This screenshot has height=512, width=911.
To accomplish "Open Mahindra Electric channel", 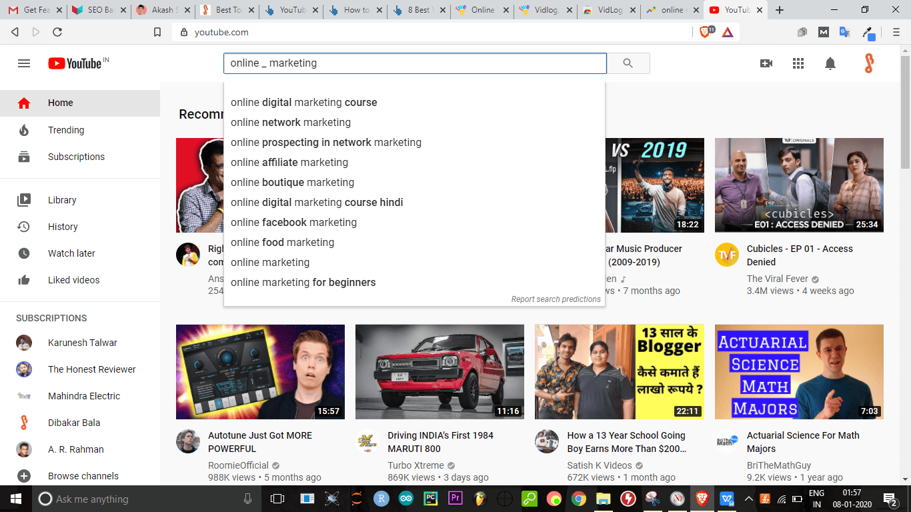I will (80, 396).
